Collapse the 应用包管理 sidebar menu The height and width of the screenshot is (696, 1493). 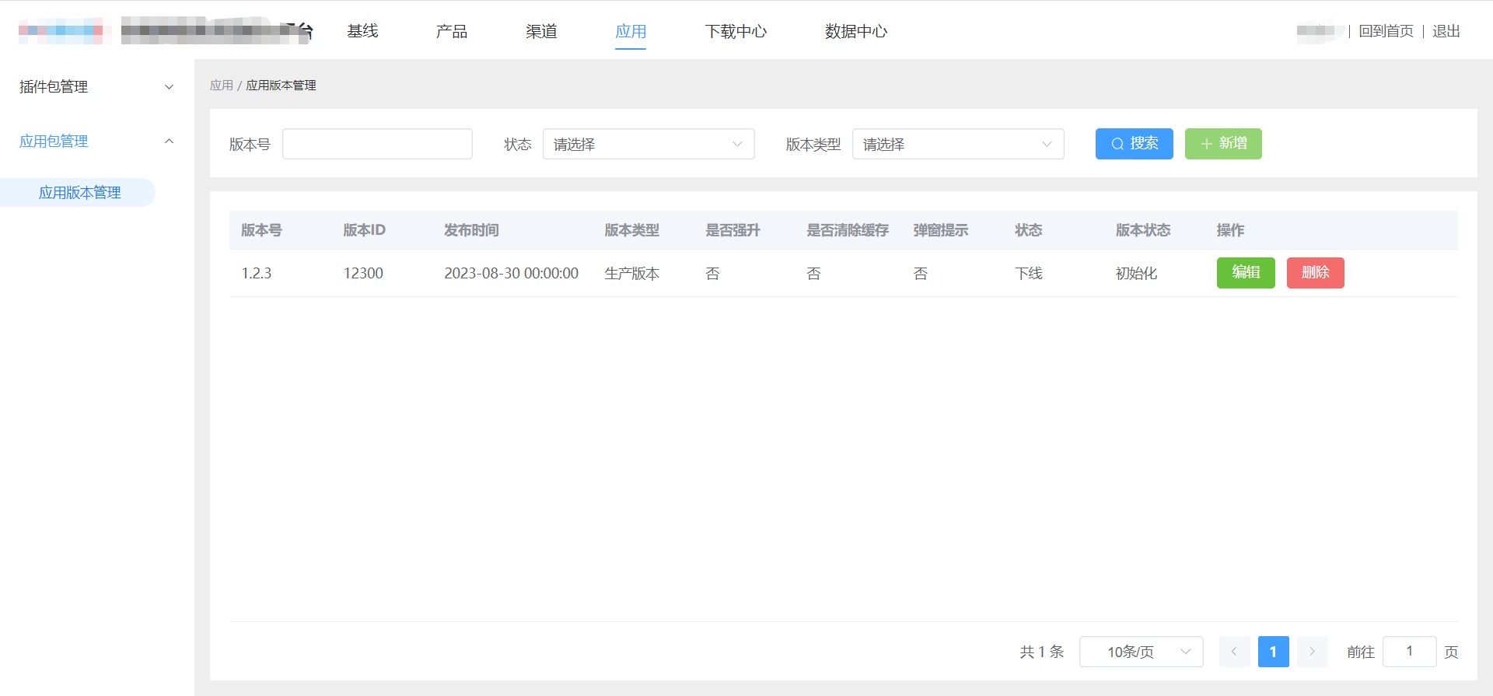[96, 141]
